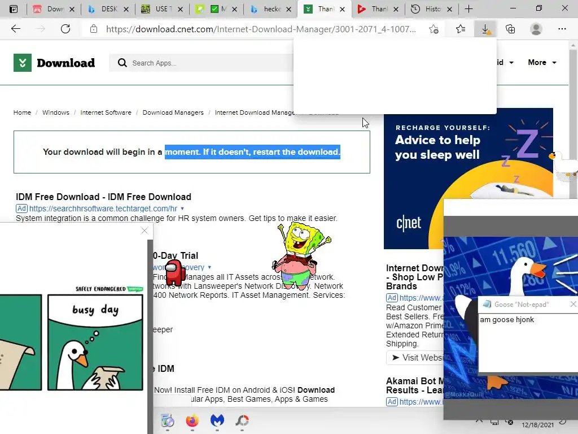The height and width of the screenshot is (434, 578).
Task: Open Firefox from the taskbar
Action: [x=192, y=420]
